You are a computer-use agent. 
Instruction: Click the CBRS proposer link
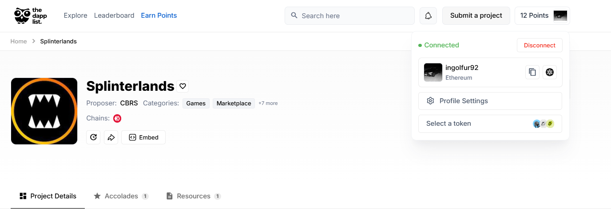(129, 103)
